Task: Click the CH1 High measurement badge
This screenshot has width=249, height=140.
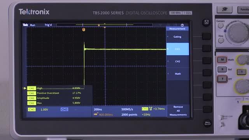Action: click(32, 88)
